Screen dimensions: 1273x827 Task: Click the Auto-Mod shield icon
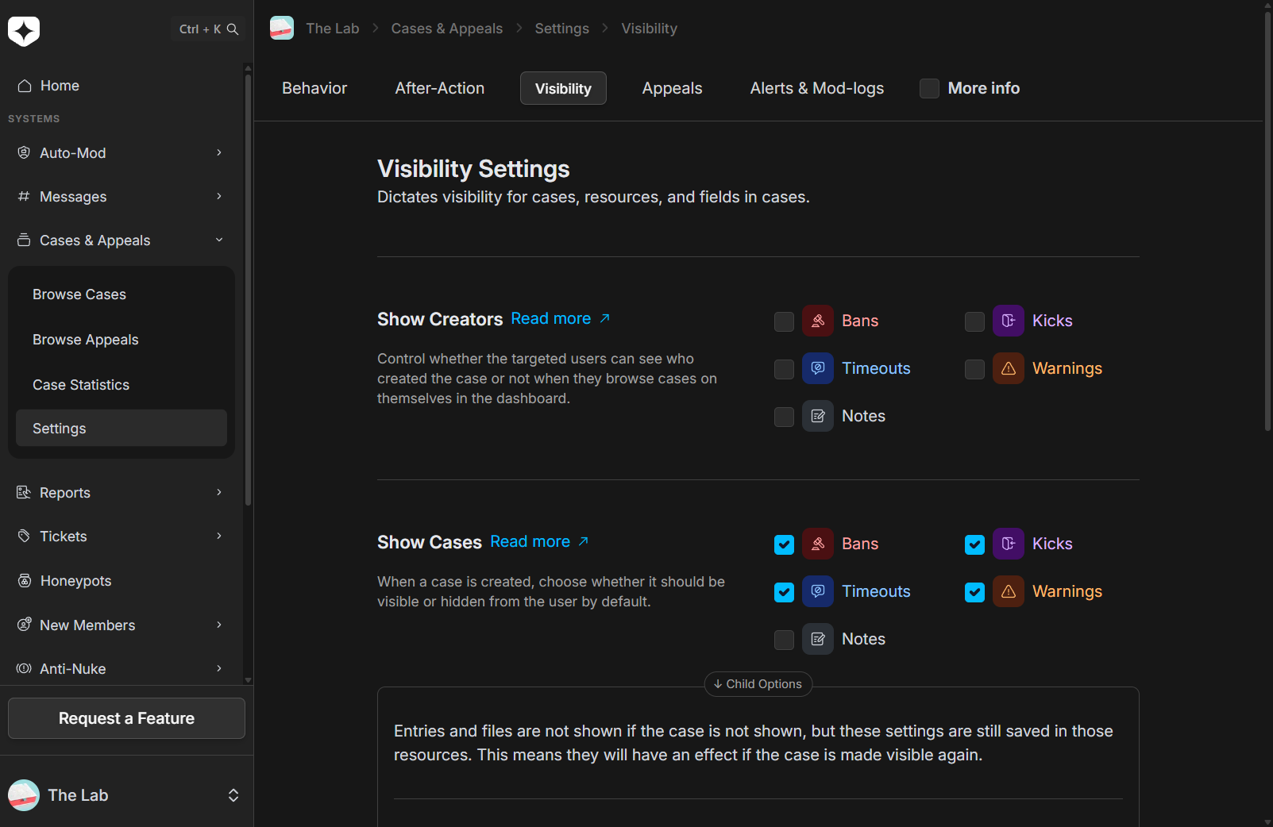24,152
